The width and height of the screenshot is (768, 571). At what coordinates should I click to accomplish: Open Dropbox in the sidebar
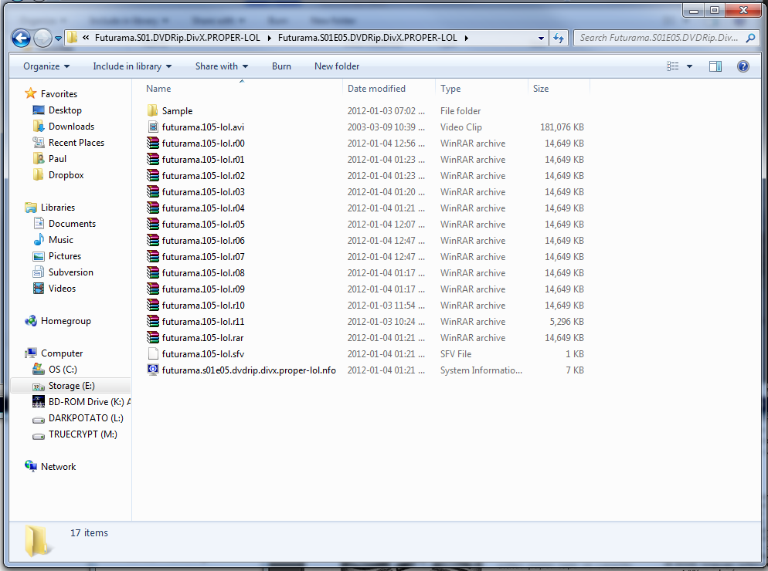(66, 174)
